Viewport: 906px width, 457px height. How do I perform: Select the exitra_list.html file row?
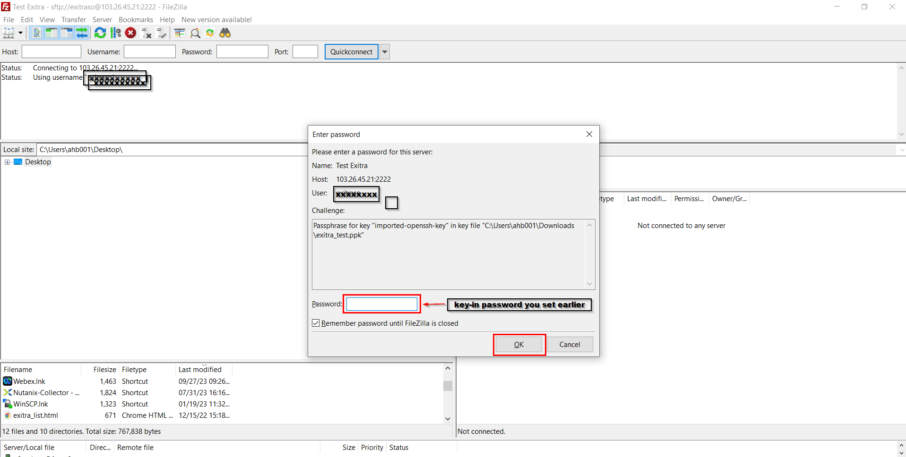pos(117,415)
